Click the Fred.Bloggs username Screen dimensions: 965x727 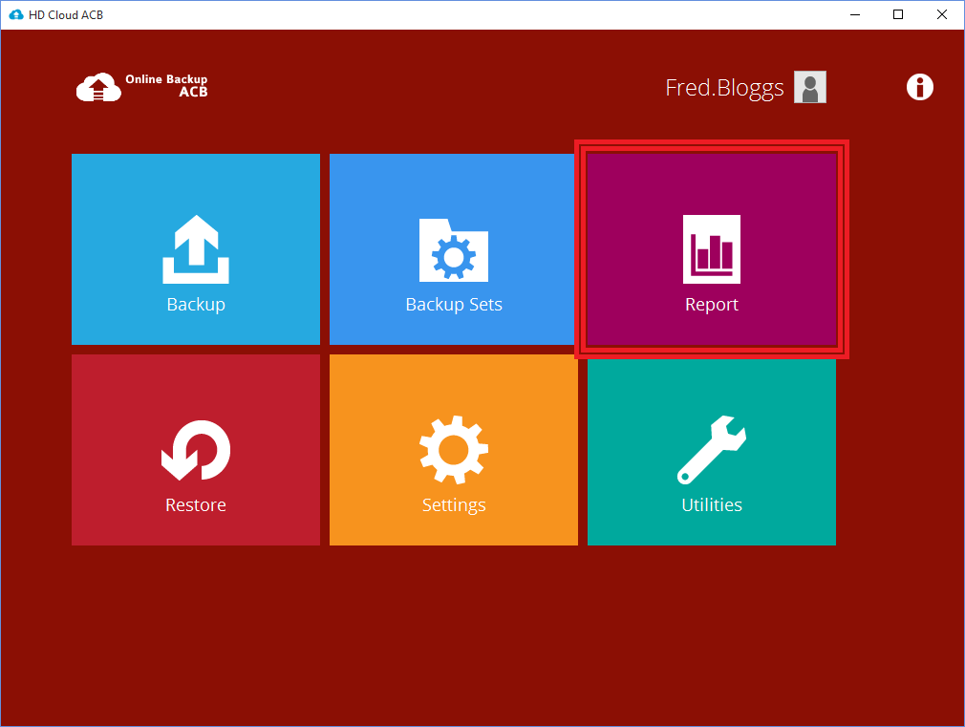tap(724, 88)
